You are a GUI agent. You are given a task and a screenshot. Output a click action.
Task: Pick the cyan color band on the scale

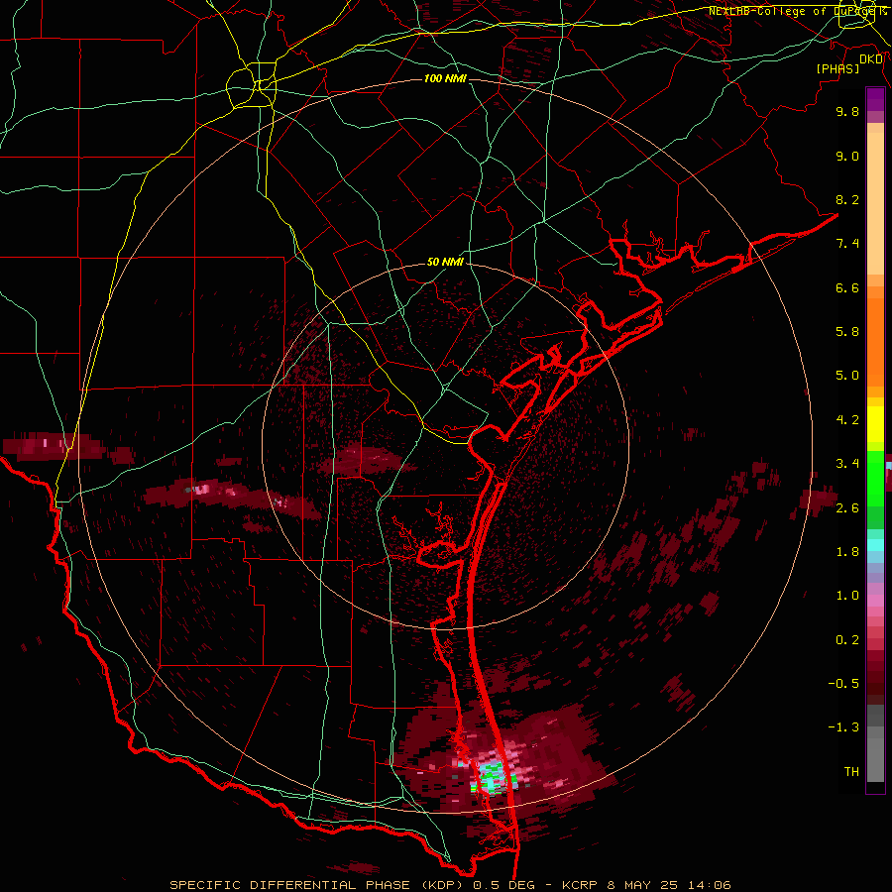[875, 544]
